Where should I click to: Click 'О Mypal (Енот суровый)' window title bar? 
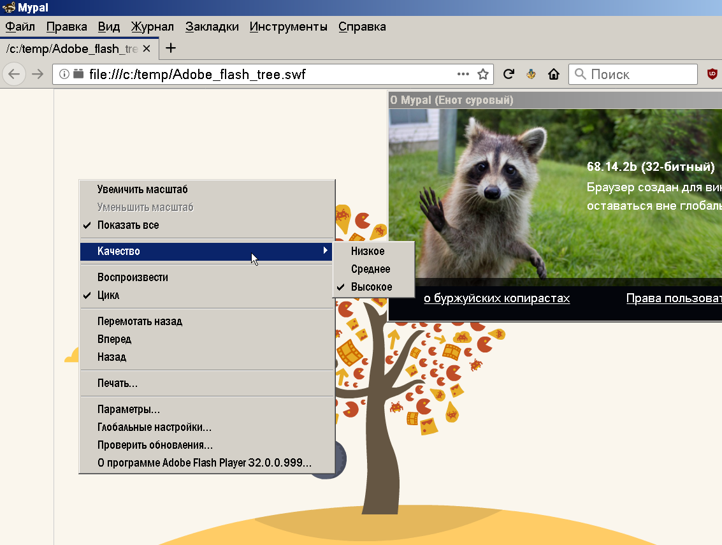point(555,100)
